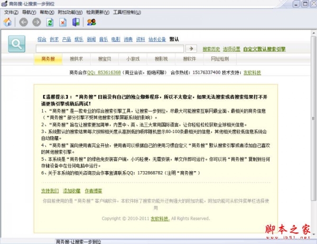Focus the search text input box

[x=110, y=49]
